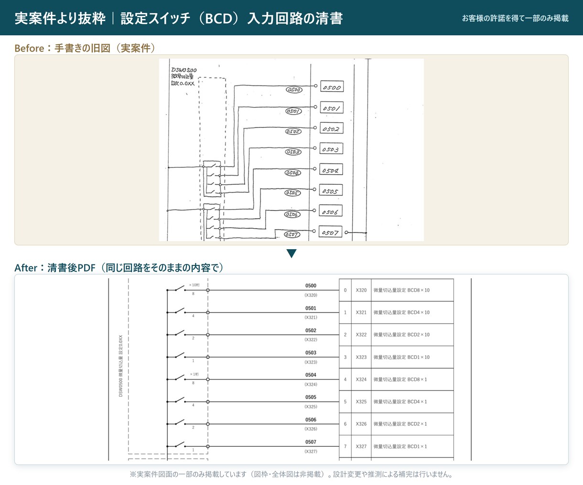Screen dimensions: 583x485
Task: Click the parenthesized (X320) address
Action: pos(311,295)
